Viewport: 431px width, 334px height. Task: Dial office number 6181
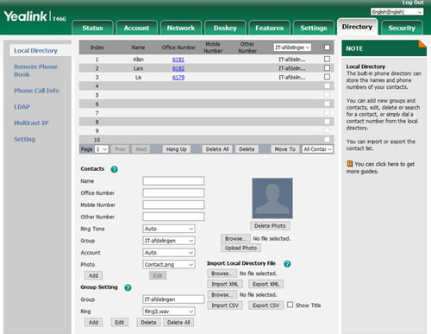178,60
